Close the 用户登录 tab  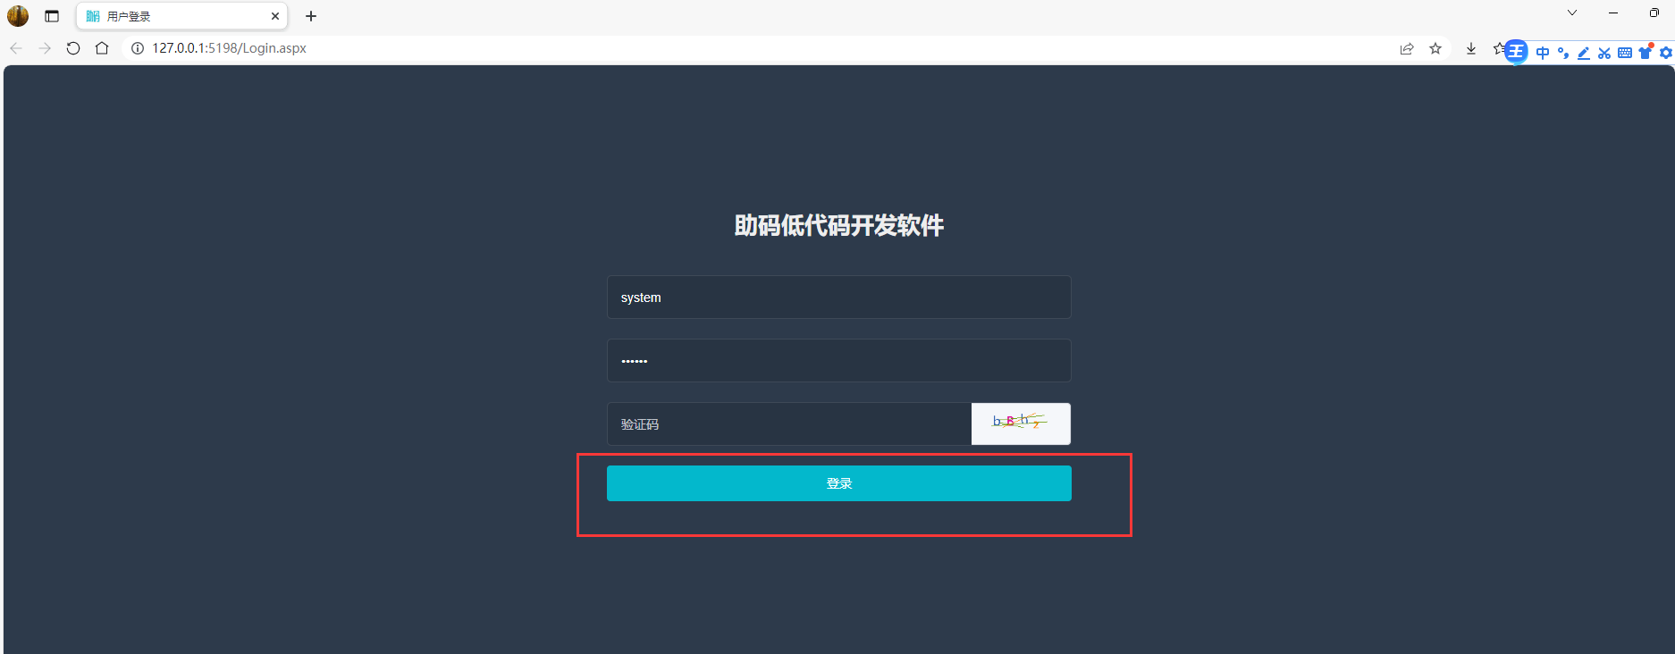coord(275,16)
